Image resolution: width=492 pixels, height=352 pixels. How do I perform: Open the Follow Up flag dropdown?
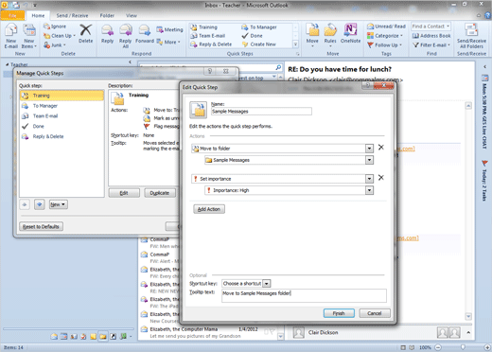pyautogui.click(x=384, y=45)
